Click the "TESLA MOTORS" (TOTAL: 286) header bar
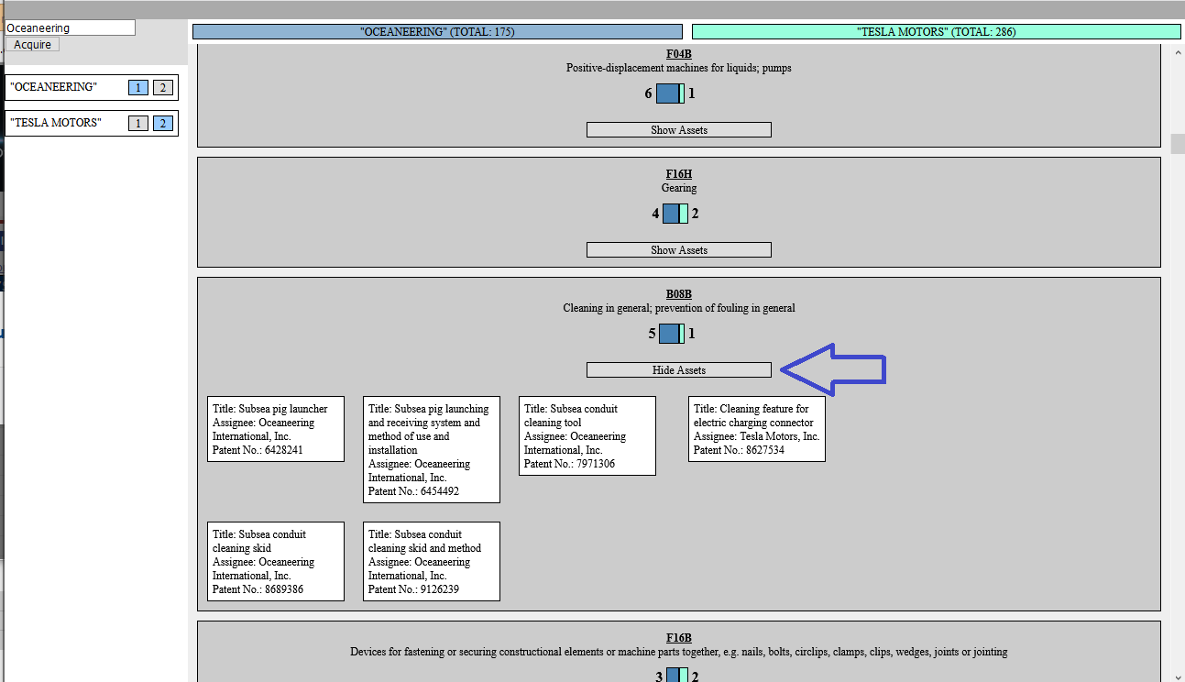1185x682 pixels. coord(936,31)
